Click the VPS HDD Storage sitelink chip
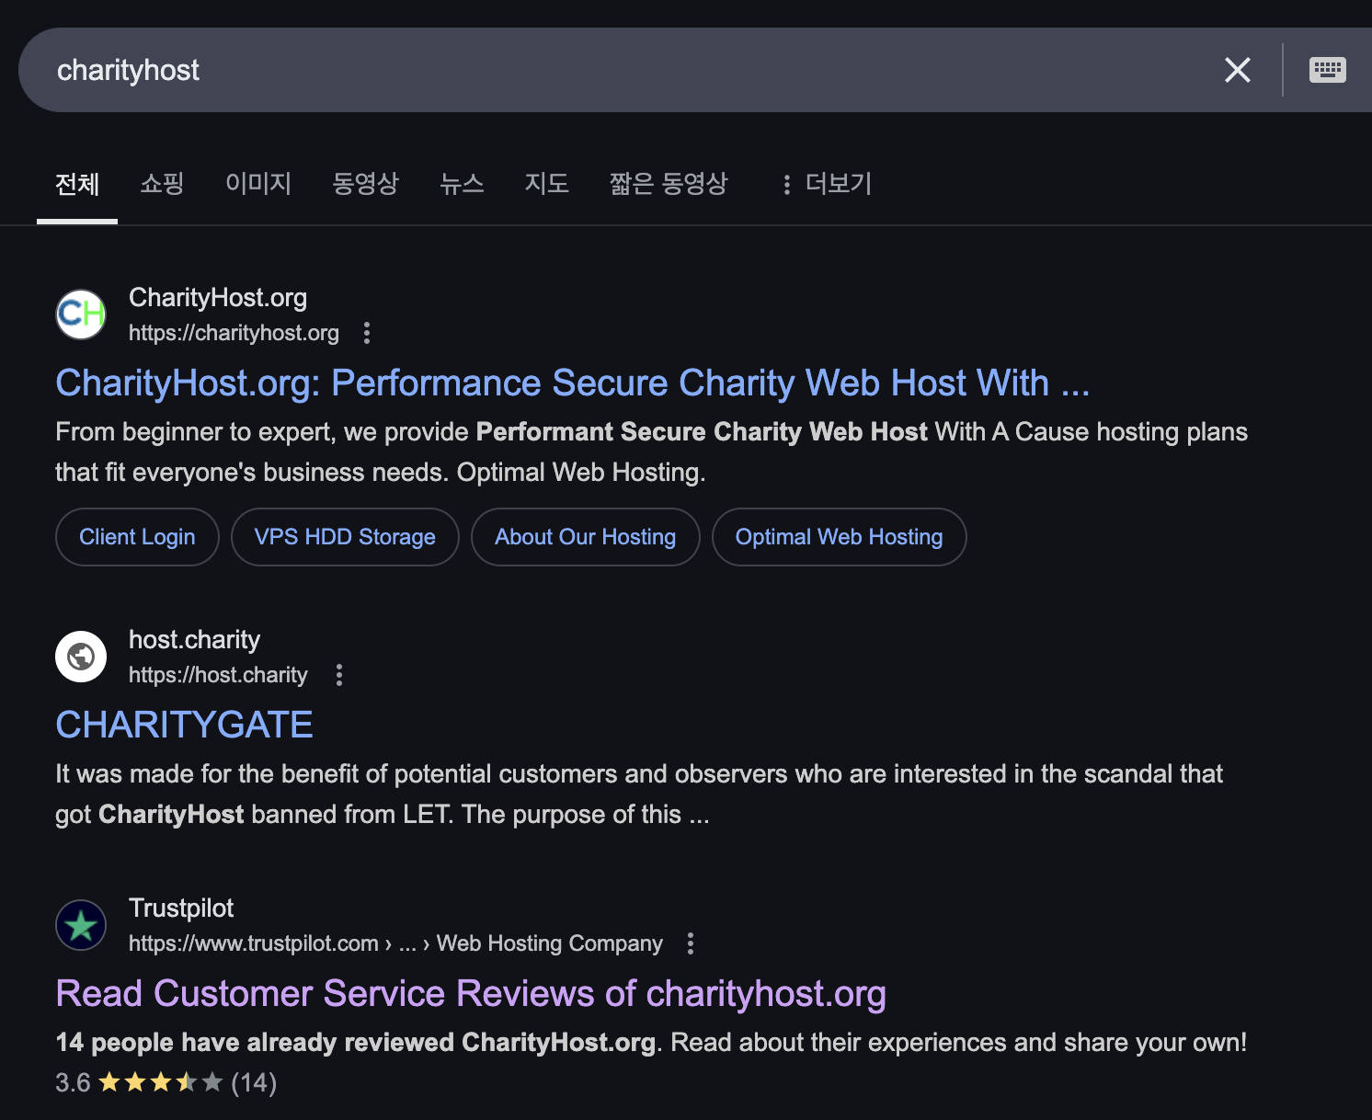 (x=345, y=537)
